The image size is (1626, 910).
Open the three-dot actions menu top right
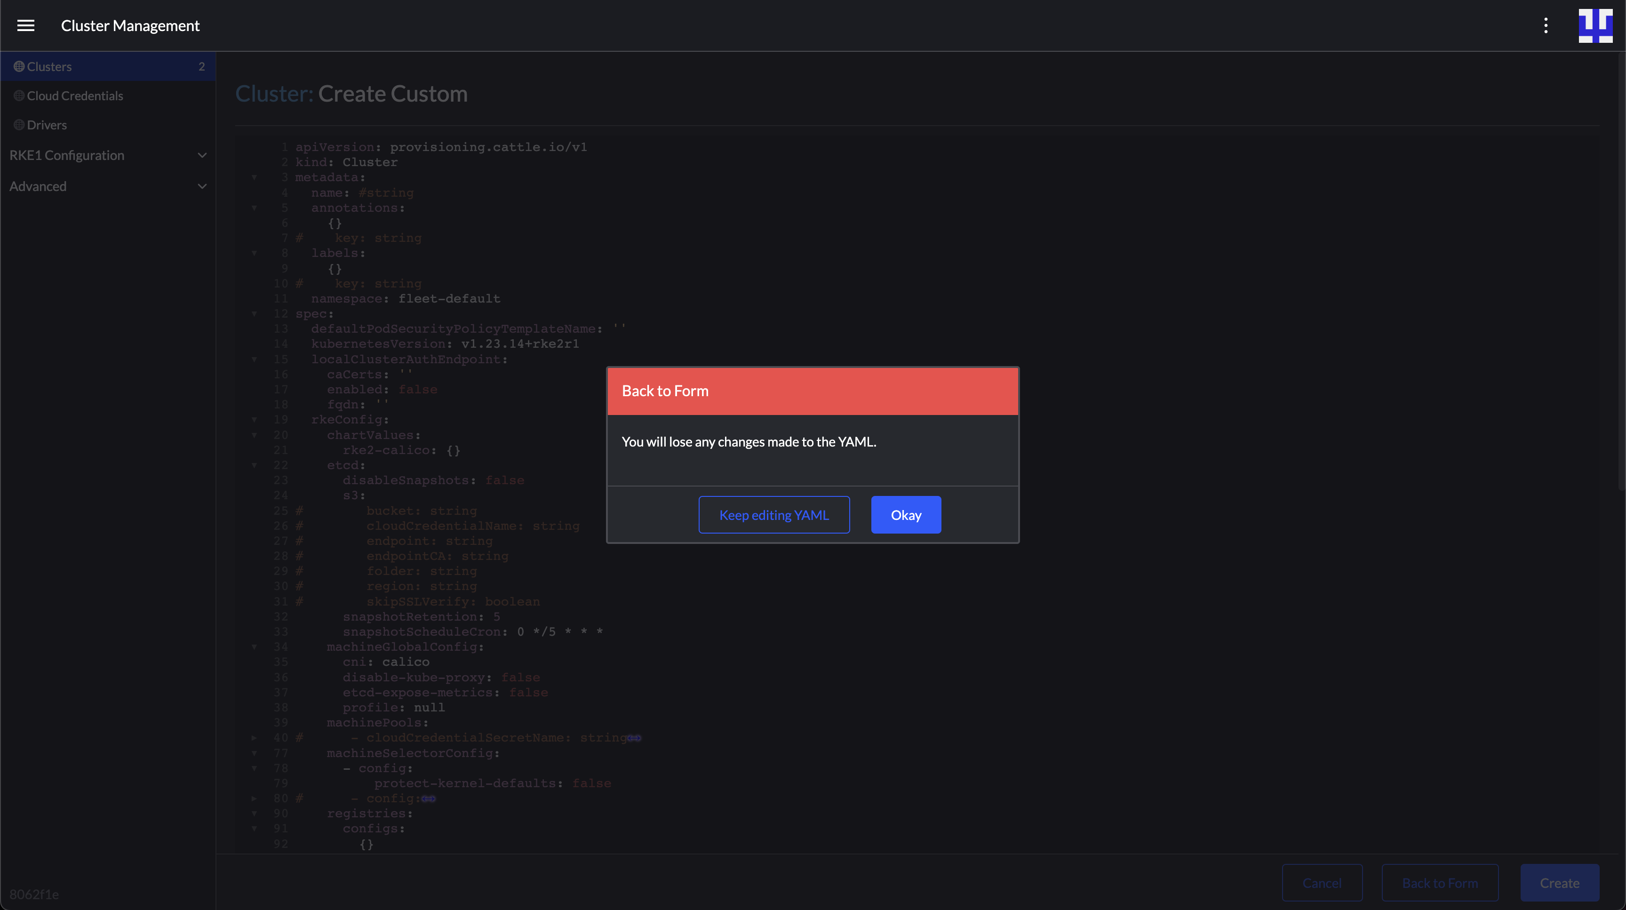coord(1546,25)
